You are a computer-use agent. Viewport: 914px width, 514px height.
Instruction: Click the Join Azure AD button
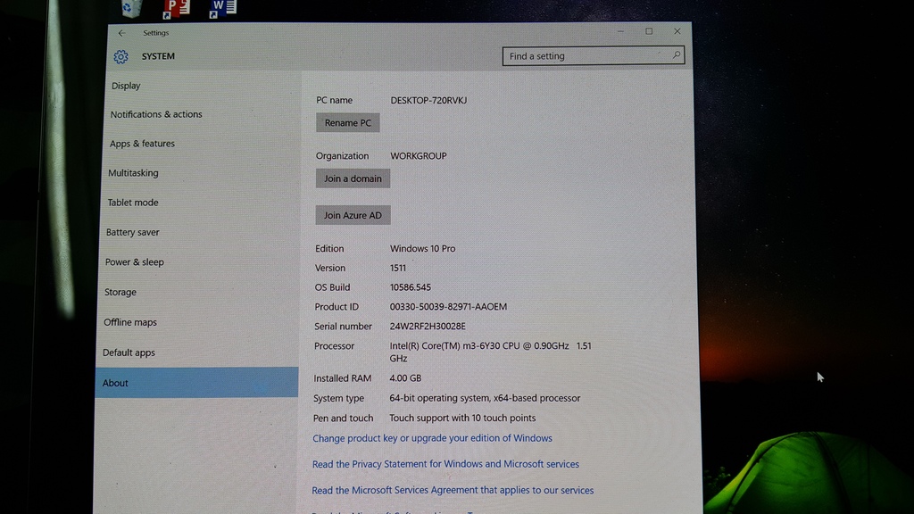[x=353, y=215]
